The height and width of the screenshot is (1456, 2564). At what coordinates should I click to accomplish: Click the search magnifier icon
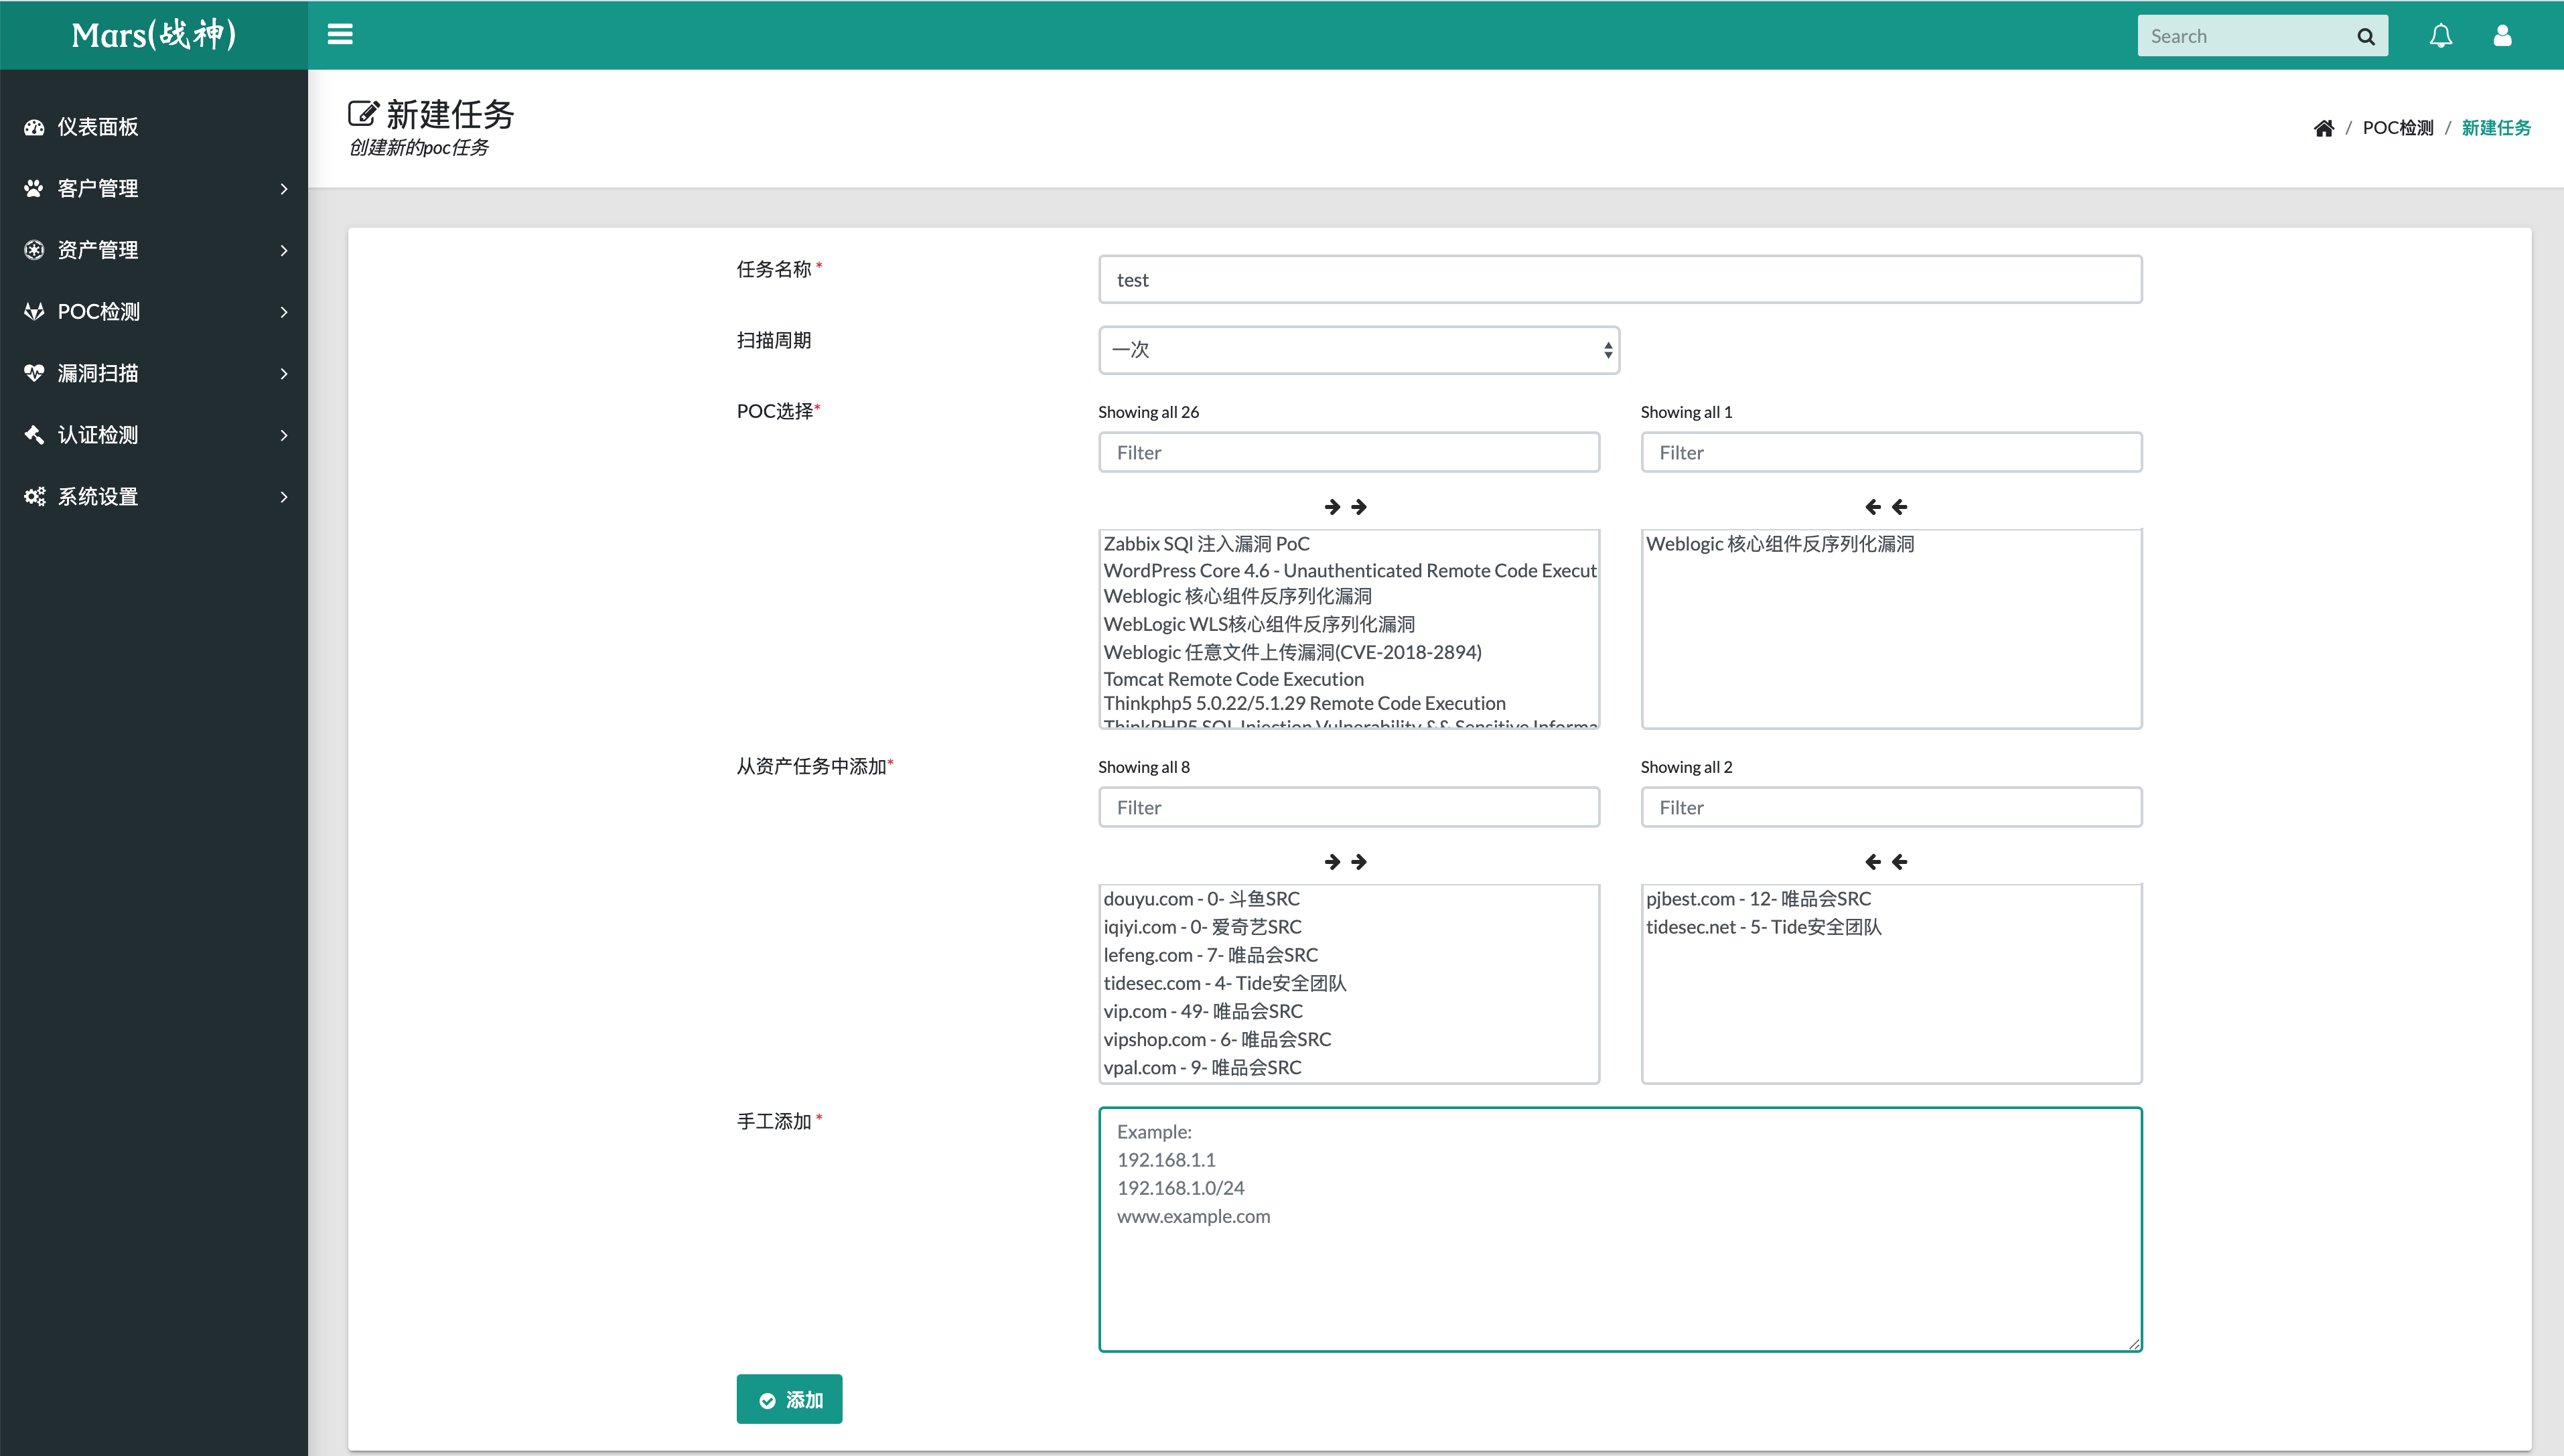[x=2365, y=37]
